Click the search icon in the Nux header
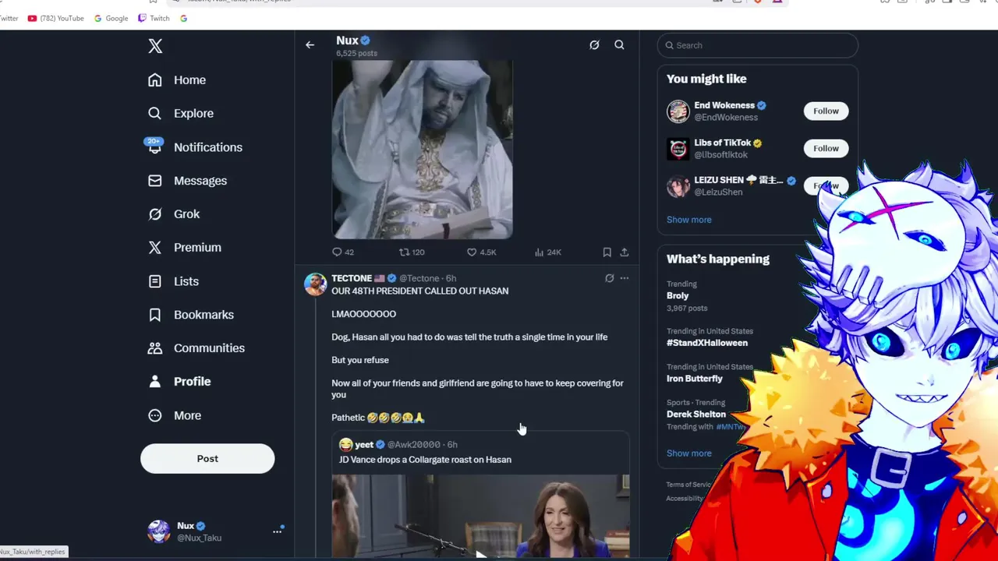Image resolution: width=998 pixels, height=561 pixels. click(619, 45)
